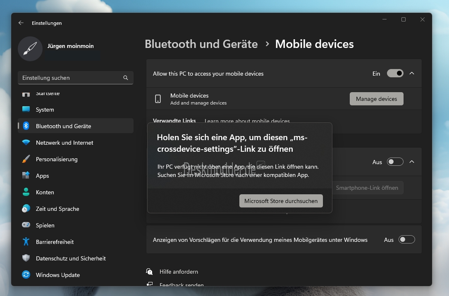Click the Einstellung suchen search field
The height and width of the screenshot is (296, 449).
click(x=76, y=78)
